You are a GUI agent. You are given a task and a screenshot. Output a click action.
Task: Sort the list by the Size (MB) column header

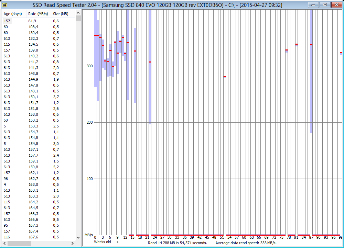[63, 14]
